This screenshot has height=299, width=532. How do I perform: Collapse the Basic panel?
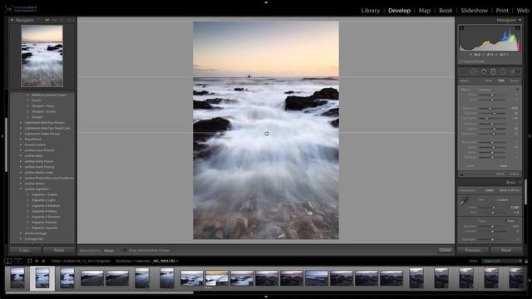(520, 183)
